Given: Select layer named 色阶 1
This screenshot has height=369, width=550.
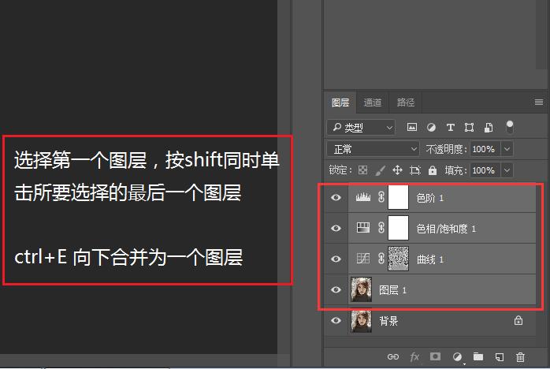Looking at the screenshot, I should 429,198.
